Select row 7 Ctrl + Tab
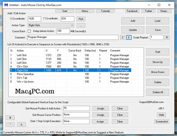This screenshot has width=177, height=136. click(x=70, y=78)
